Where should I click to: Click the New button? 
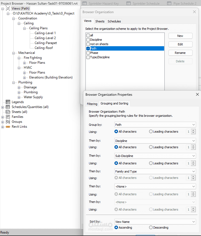tap(180, 36)
